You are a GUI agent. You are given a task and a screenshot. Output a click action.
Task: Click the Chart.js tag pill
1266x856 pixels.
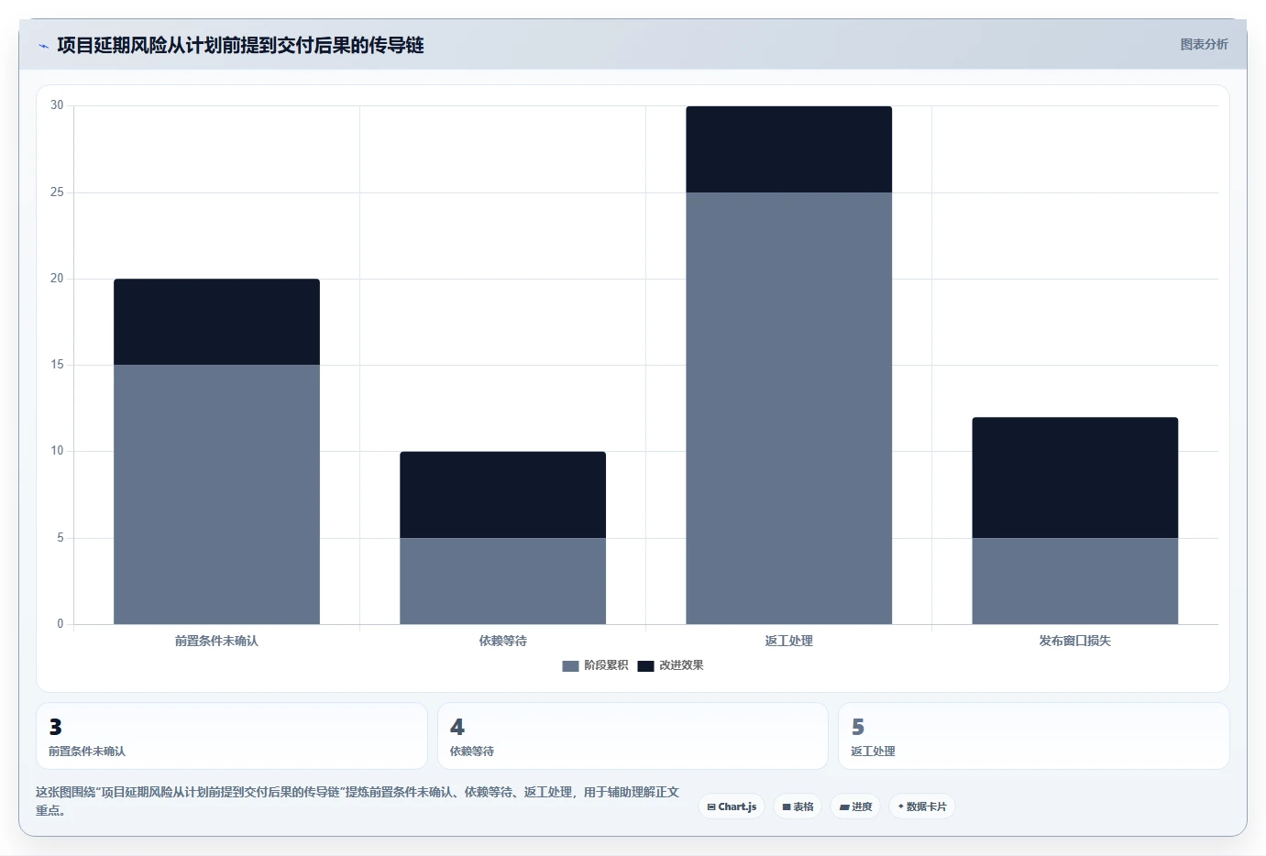pos(732,807)
